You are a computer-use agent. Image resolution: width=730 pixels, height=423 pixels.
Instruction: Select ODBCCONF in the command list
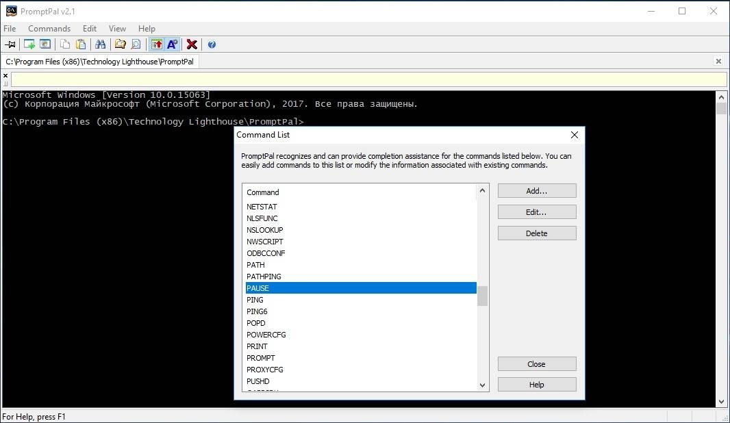(x=361, y=253)
